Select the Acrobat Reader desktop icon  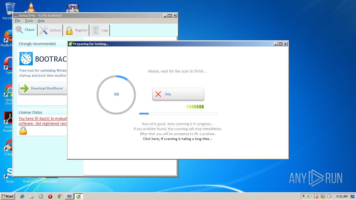tap(8, 122)
